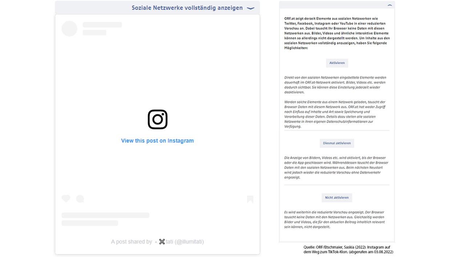The image size is (456, 257).
Task: Open the Soziale Netzwerke vollständig anzeigen header
Action: point(157,8)
